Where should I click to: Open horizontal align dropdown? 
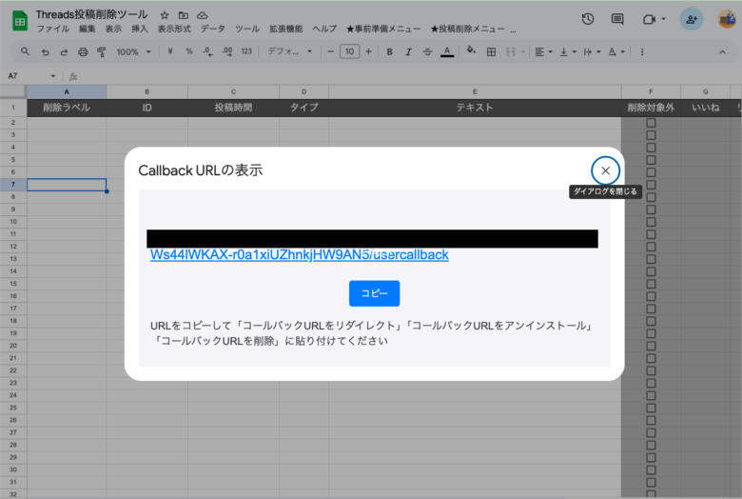coord(543,51)
